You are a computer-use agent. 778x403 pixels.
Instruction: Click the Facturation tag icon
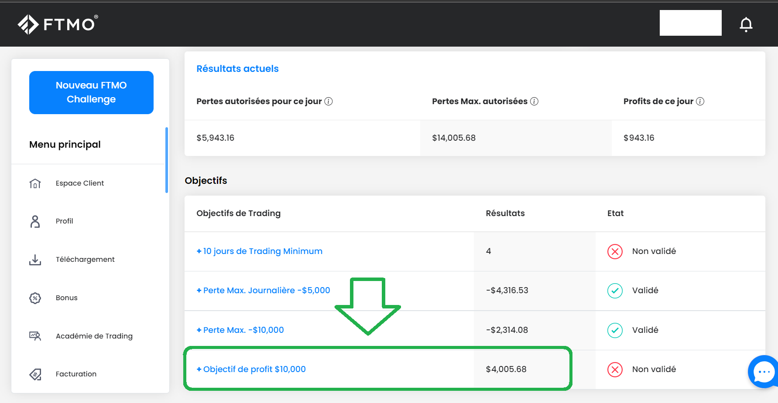35,374
